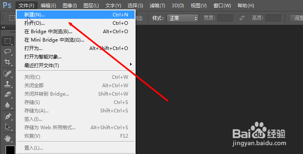Choose 在 Mini Bridge 中浏览(G)... item
Screen dimensions: 303x154
(75, 40)
